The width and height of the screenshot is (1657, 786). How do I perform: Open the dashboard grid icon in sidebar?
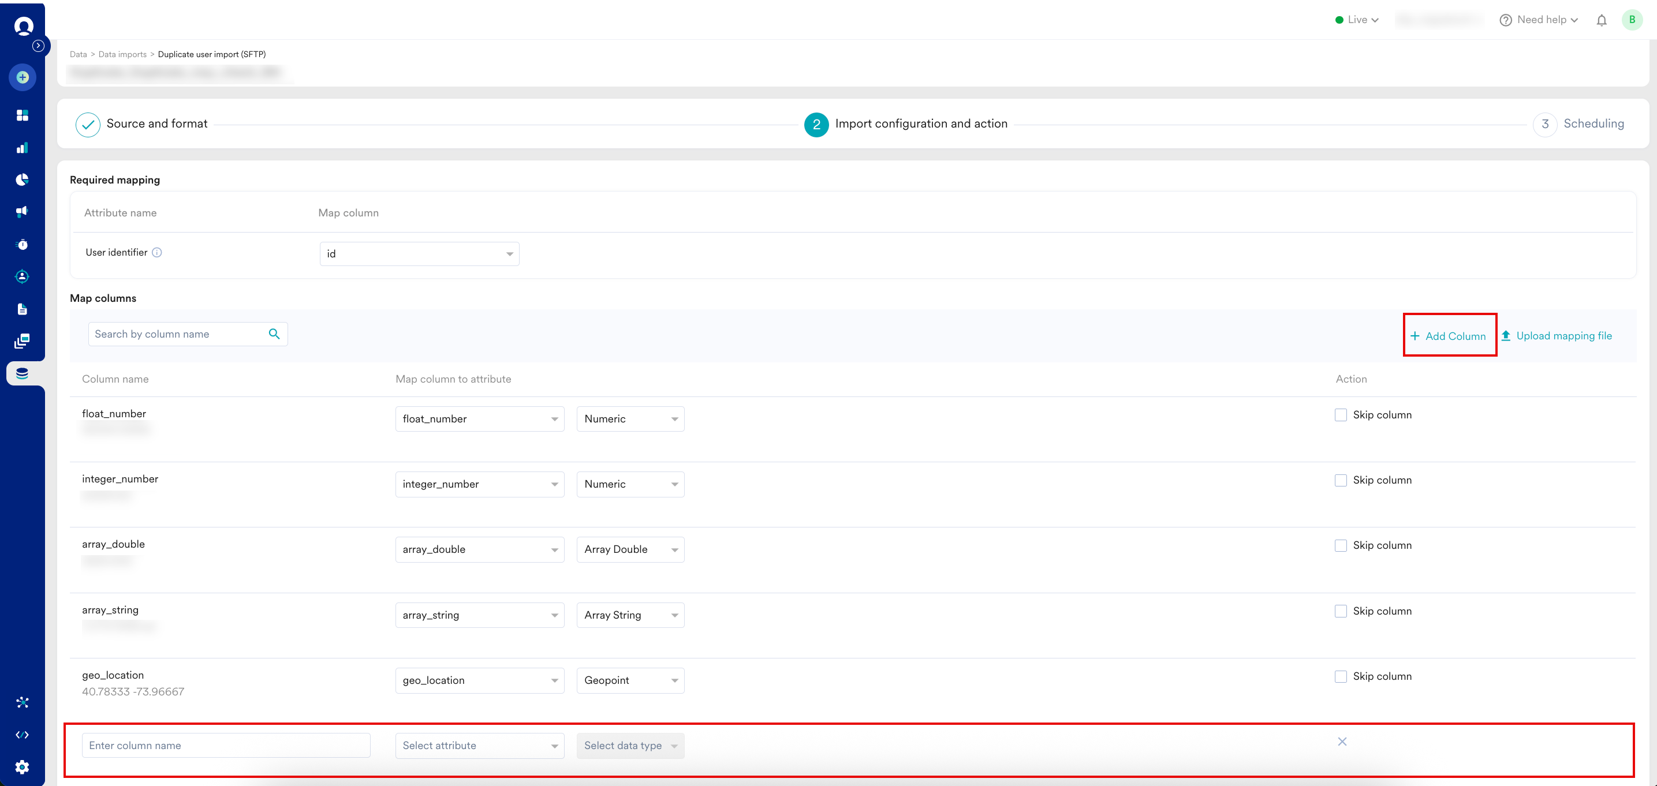pos(23,115)
